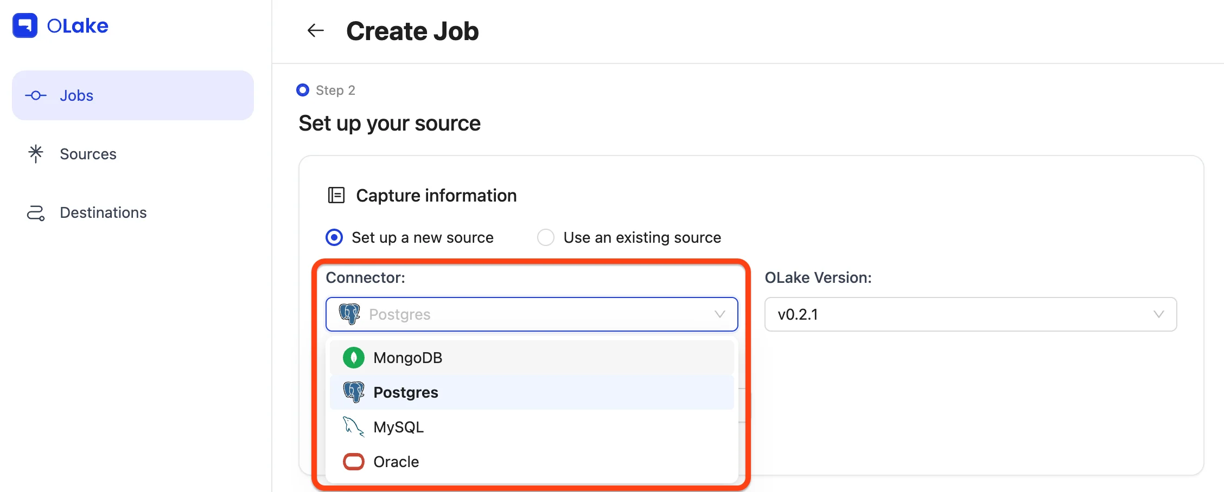
Task: Click the MySQL dolphin icon in list
Action: click(354, 427)
